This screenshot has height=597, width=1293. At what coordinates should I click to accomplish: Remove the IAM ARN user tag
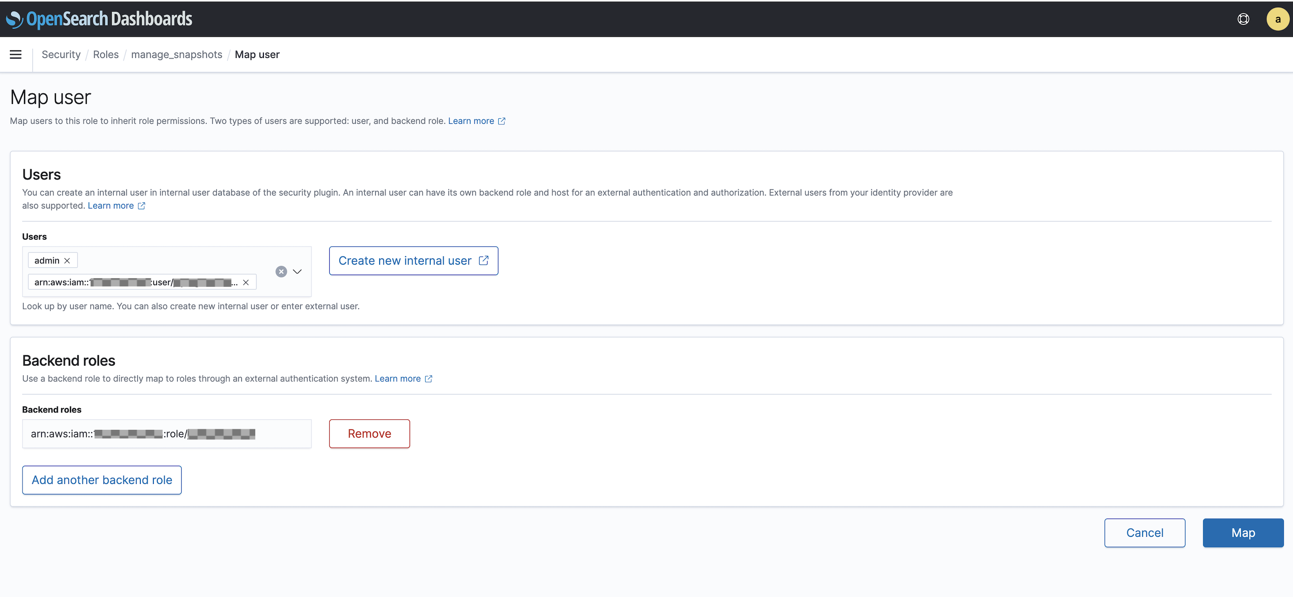pyautogui.click(x=247, y=282)
